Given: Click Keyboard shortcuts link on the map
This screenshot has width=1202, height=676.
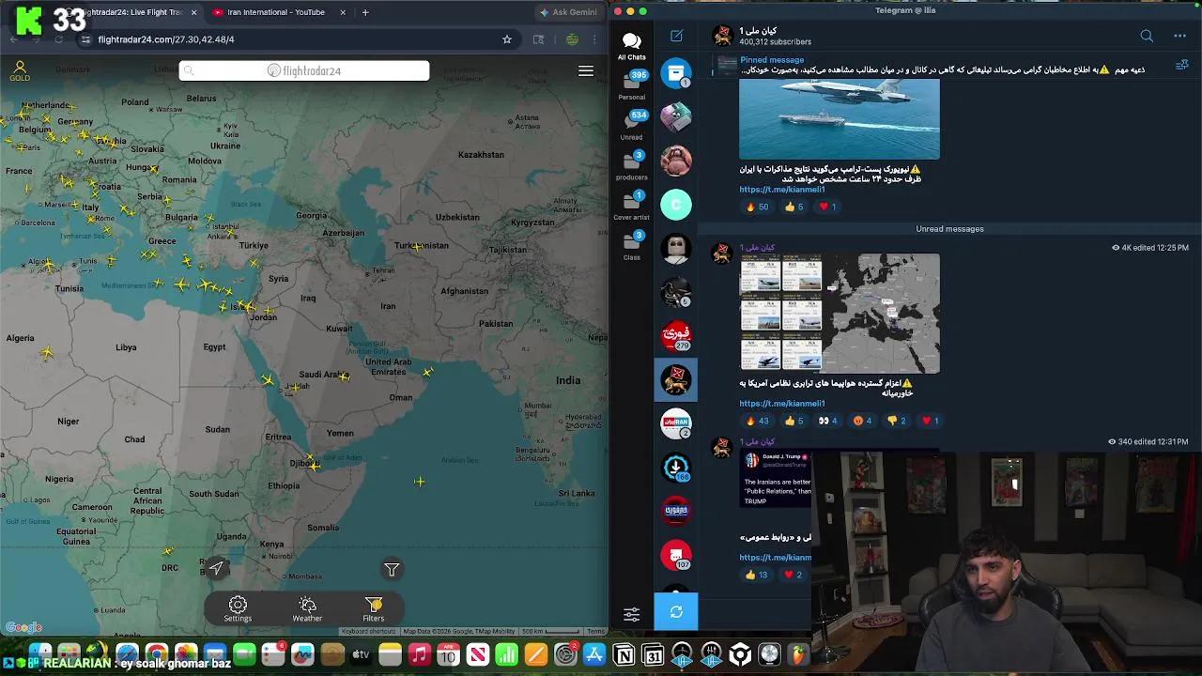Looking at the screenshot, I should coord(369,631).
